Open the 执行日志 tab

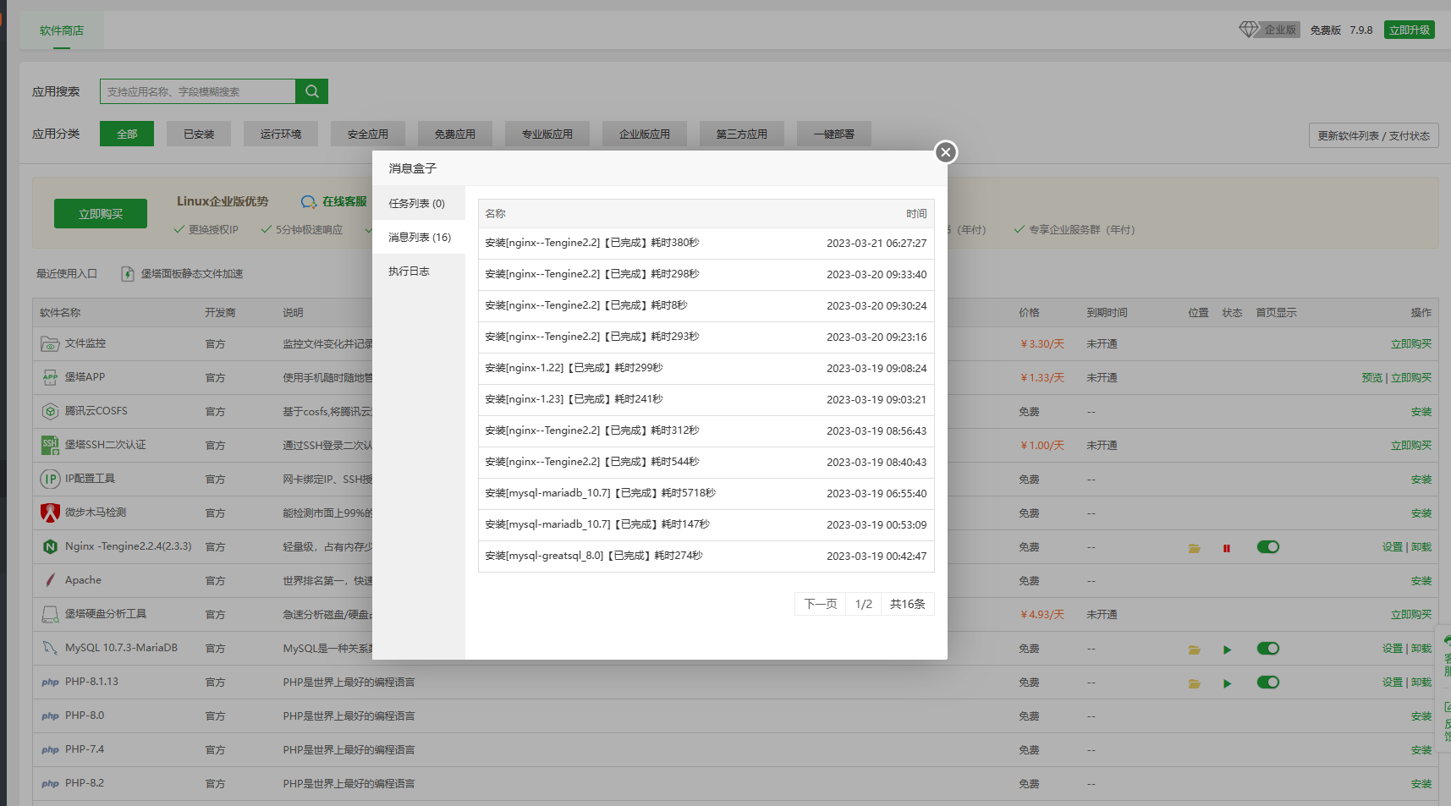419,271
